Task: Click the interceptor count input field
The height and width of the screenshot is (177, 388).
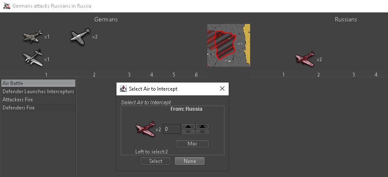Action: pyautogui.click(x=171, y=129)
